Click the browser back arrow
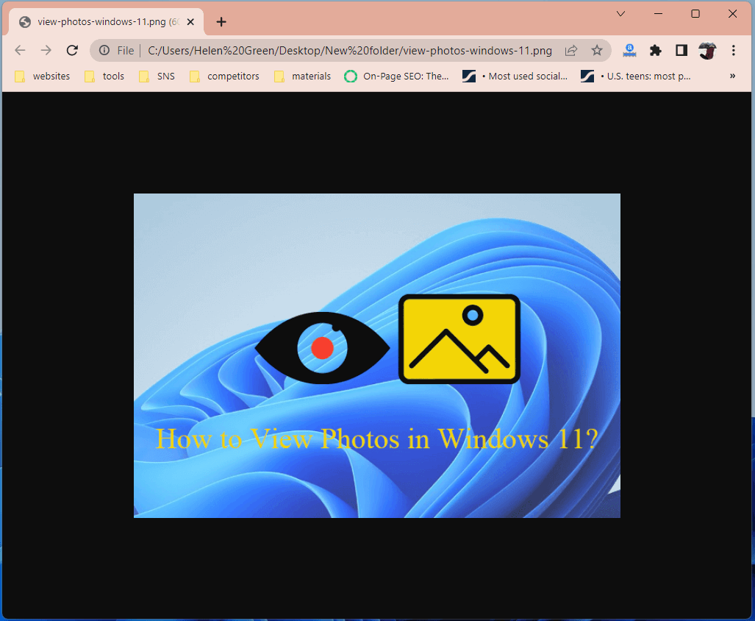The image size is (755, 621). tap(20, 51)
